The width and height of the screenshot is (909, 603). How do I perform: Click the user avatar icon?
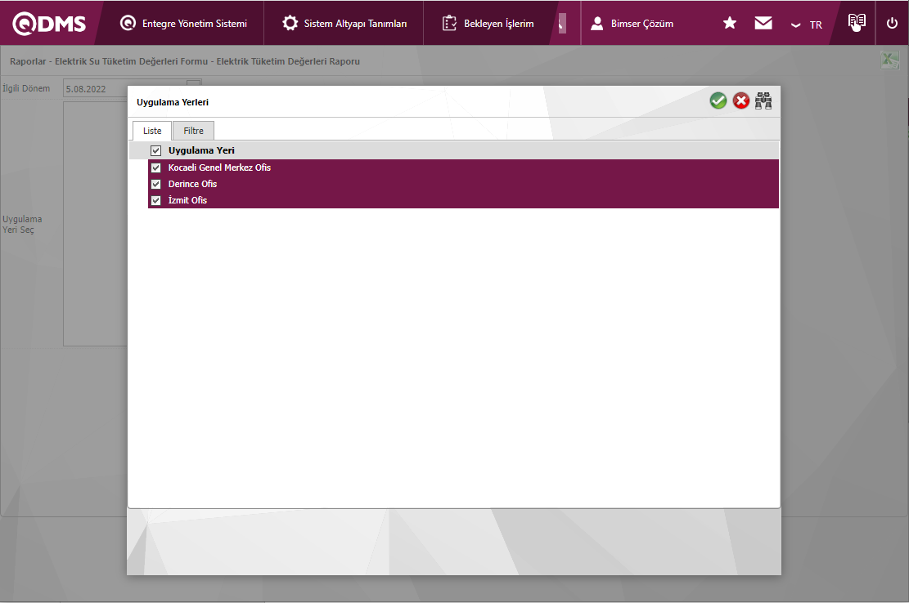596,23
